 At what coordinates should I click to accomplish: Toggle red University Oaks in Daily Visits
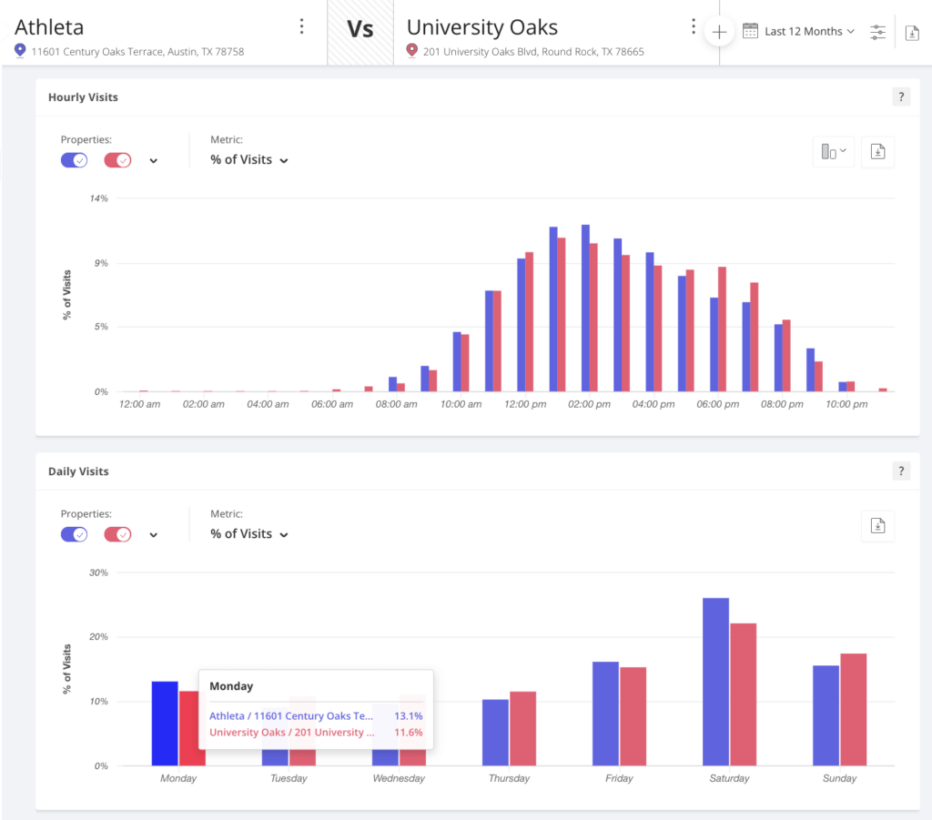117,534
